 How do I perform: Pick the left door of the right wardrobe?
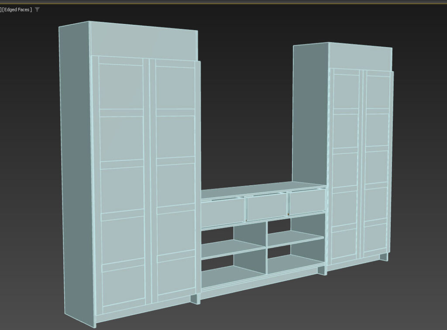point(346,166)
